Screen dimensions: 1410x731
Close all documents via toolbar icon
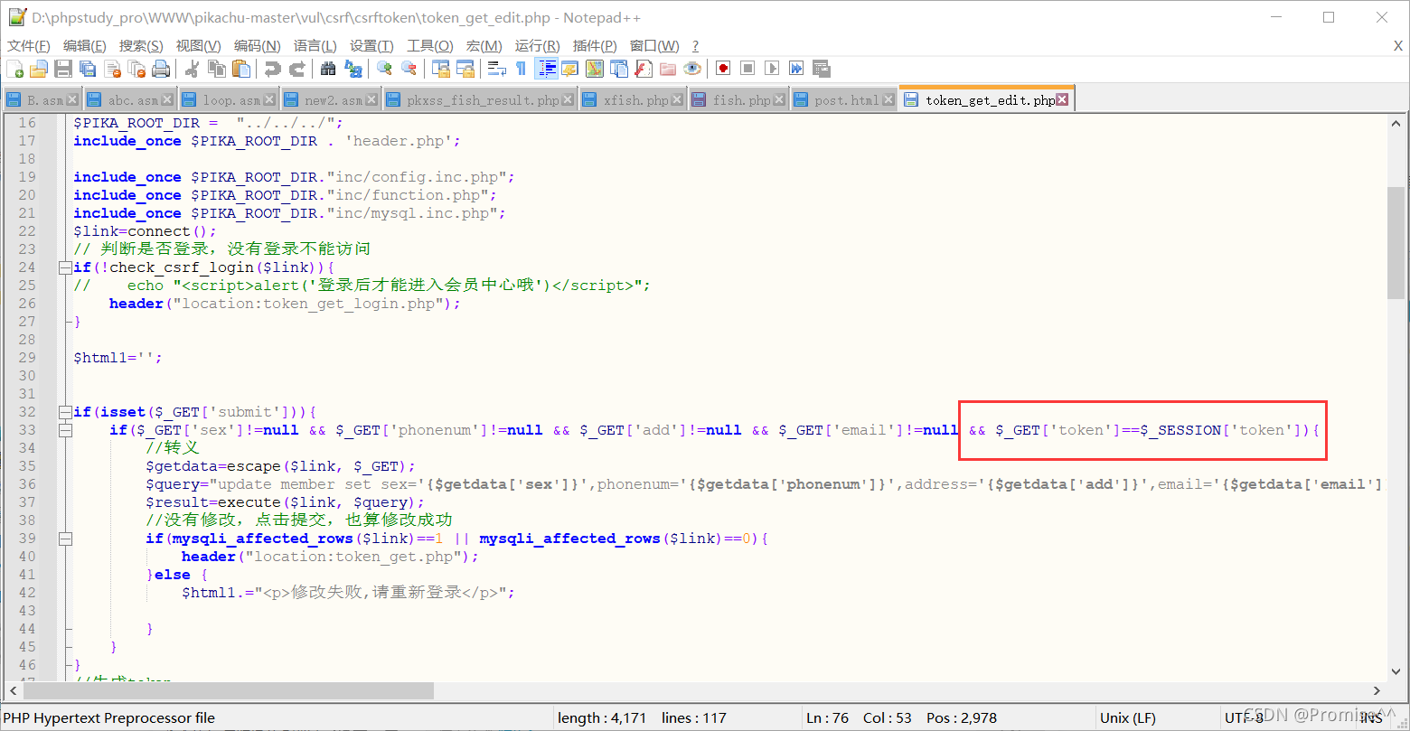[x=136, y=69]
